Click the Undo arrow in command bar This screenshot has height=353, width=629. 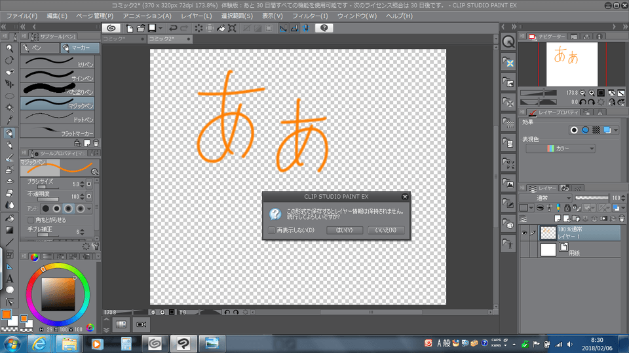coord(173,28)
